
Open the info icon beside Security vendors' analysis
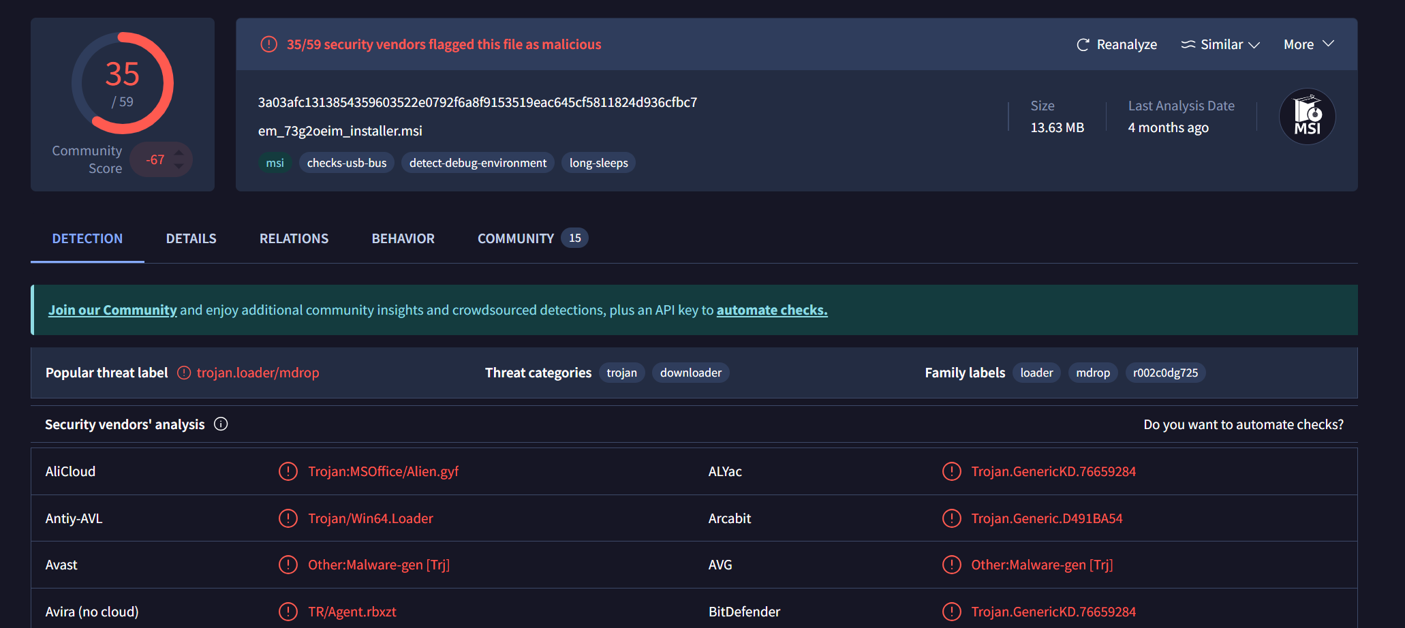click(x=220, y=424)
